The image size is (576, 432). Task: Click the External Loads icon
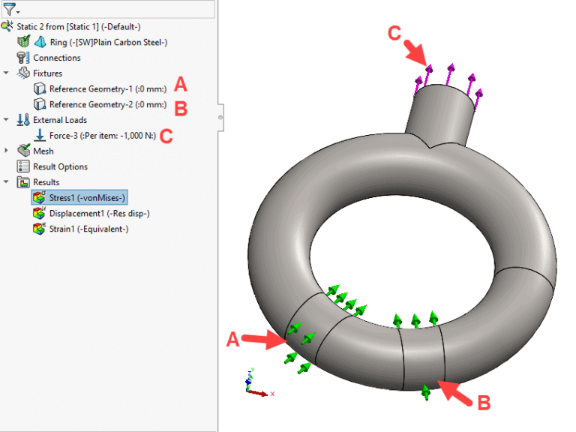pos(23,120)
